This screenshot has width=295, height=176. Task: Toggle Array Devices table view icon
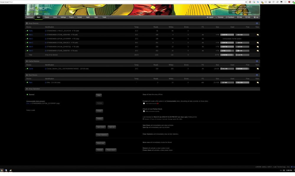click(257, 24)
